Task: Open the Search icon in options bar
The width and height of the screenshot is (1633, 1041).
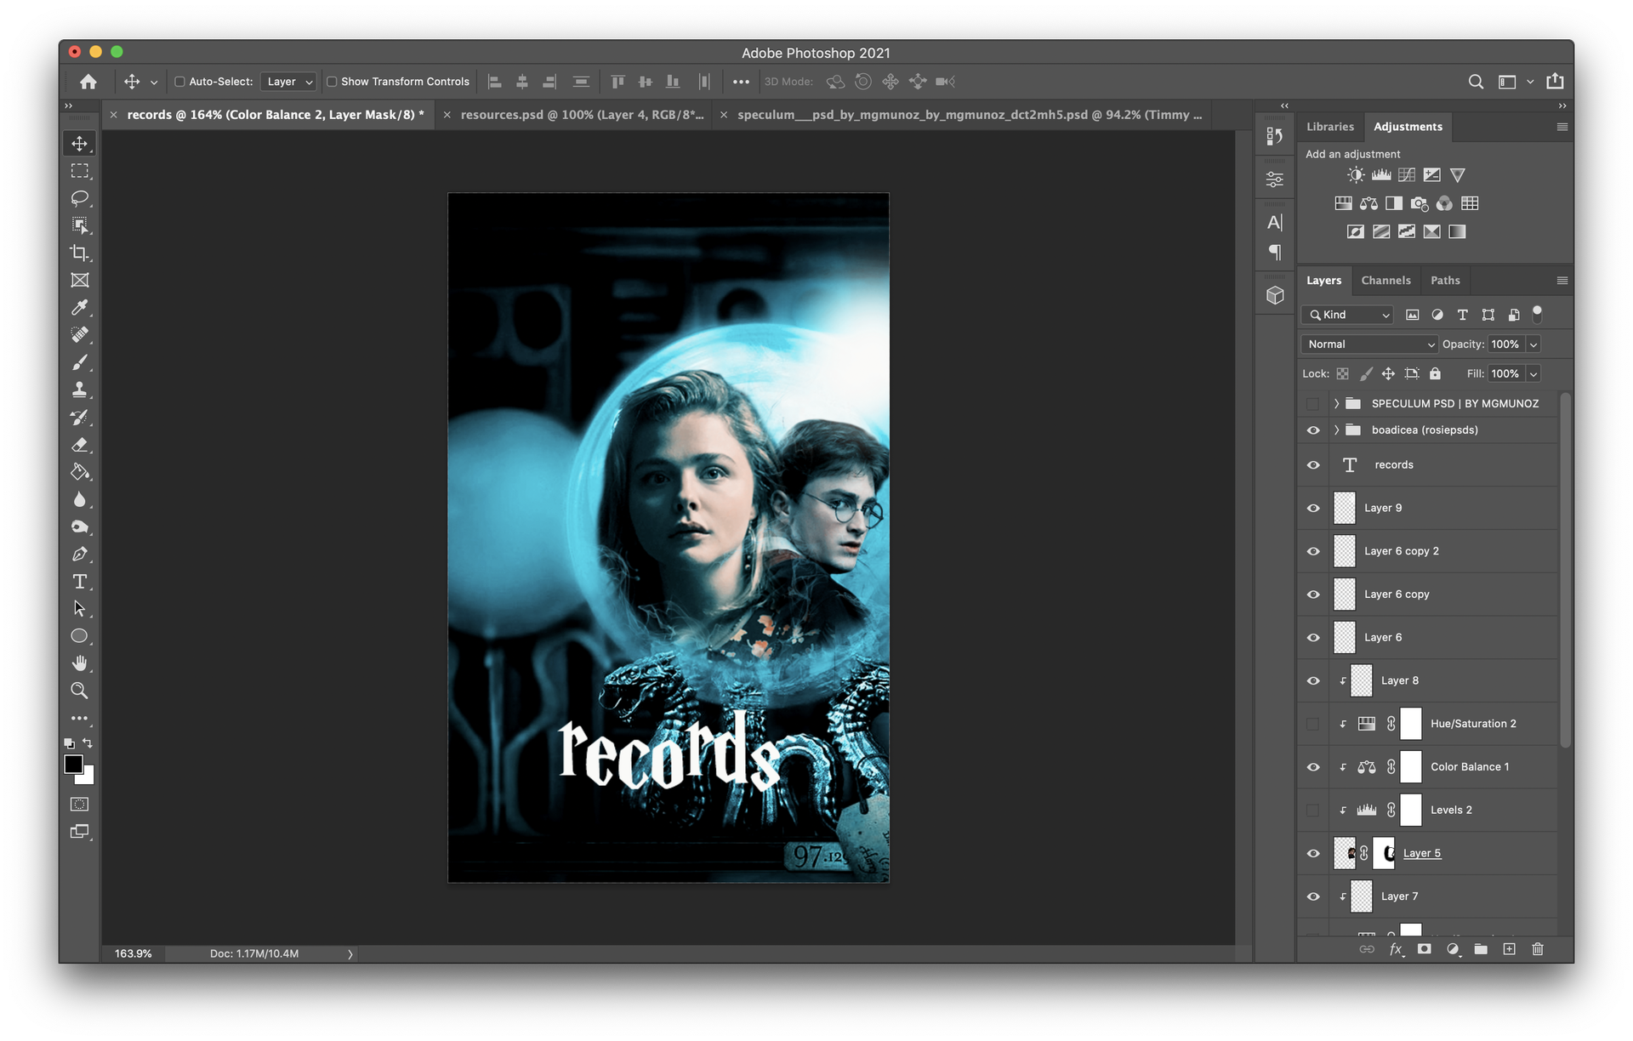Action: point(1476,82)
